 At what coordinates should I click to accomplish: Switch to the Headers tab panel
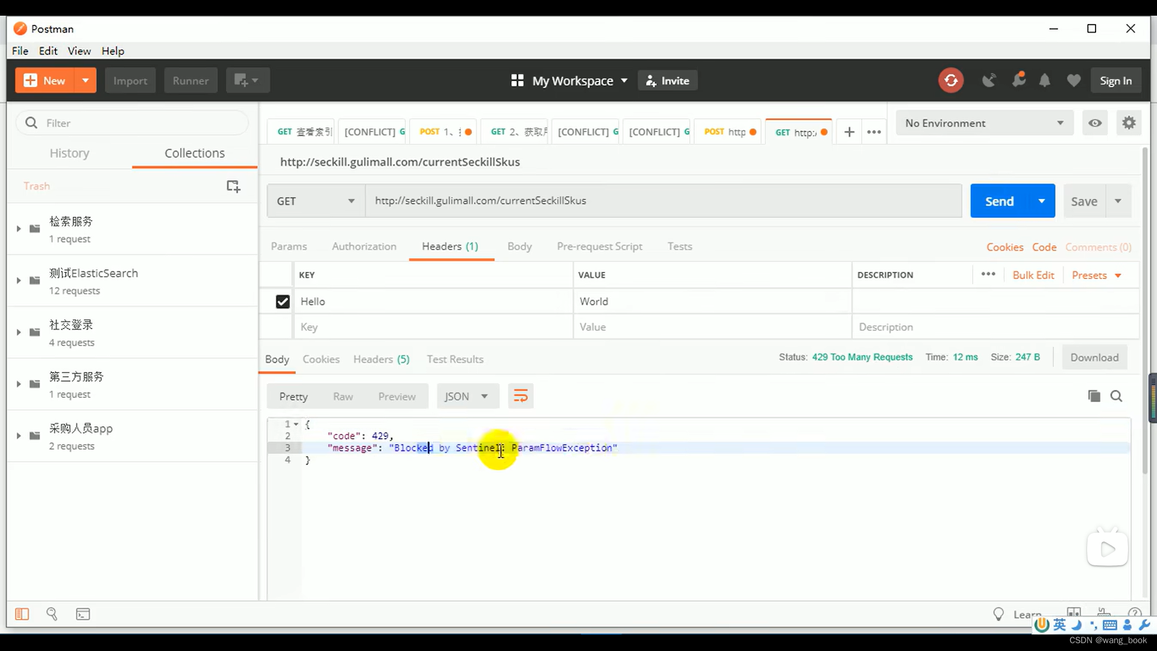click(382, 359)
